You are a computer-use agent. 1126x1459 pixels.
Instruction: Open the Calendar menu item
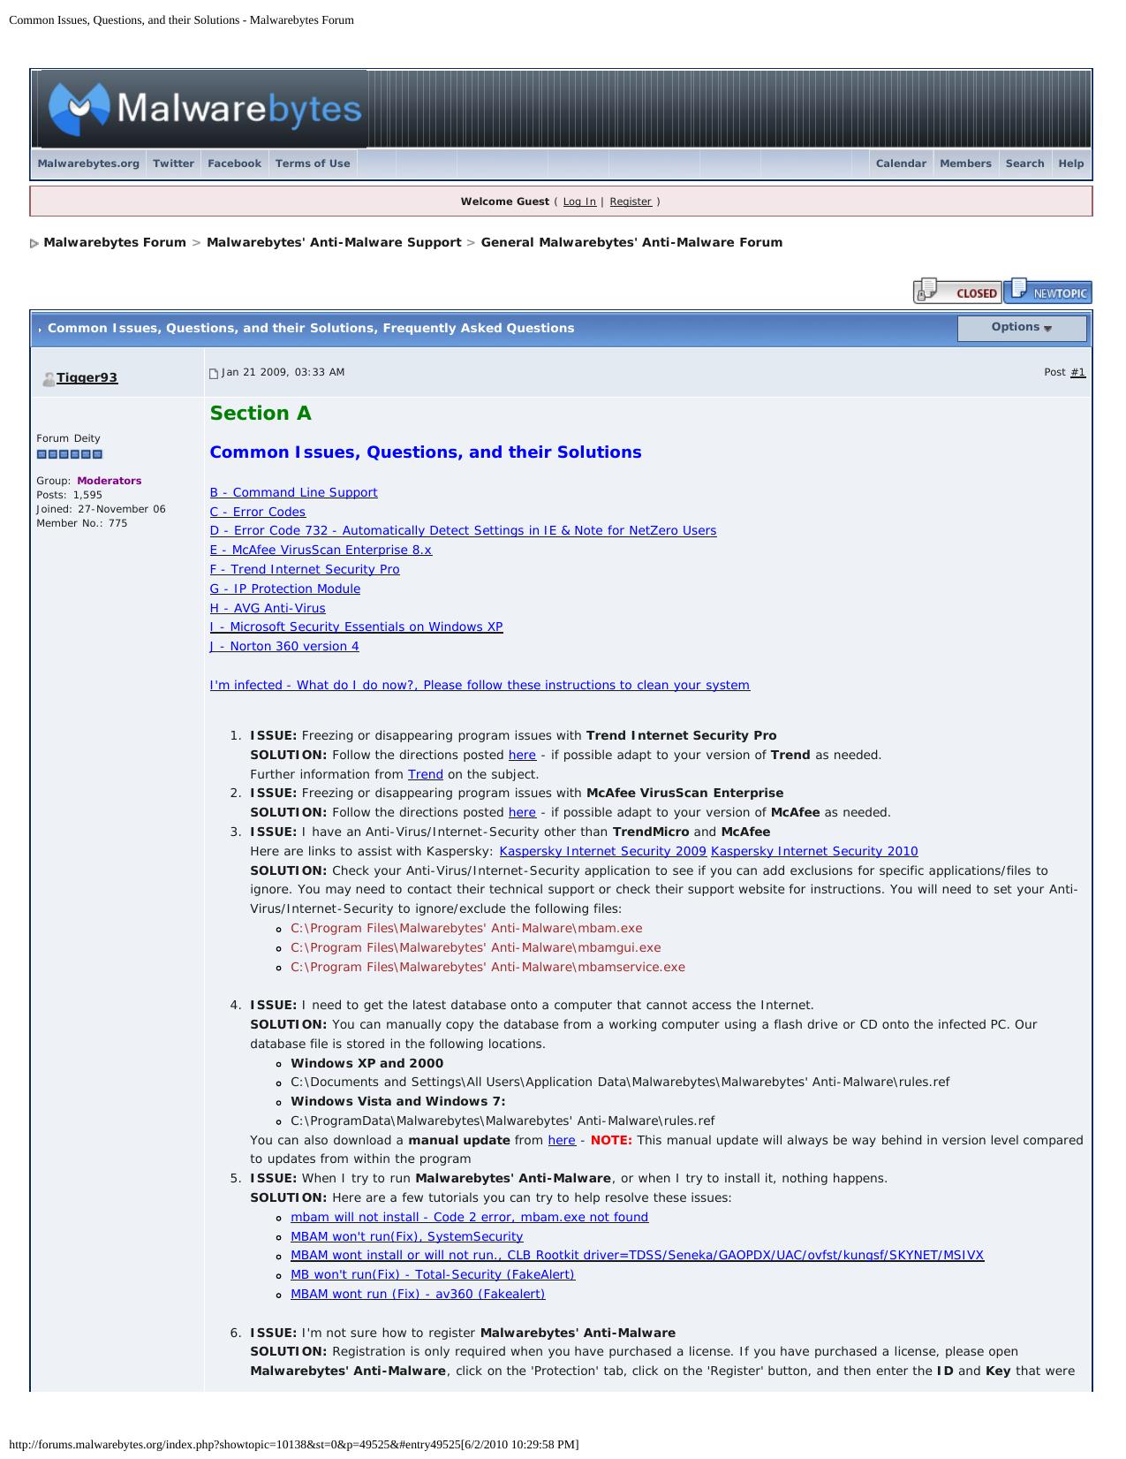point(901,163)
